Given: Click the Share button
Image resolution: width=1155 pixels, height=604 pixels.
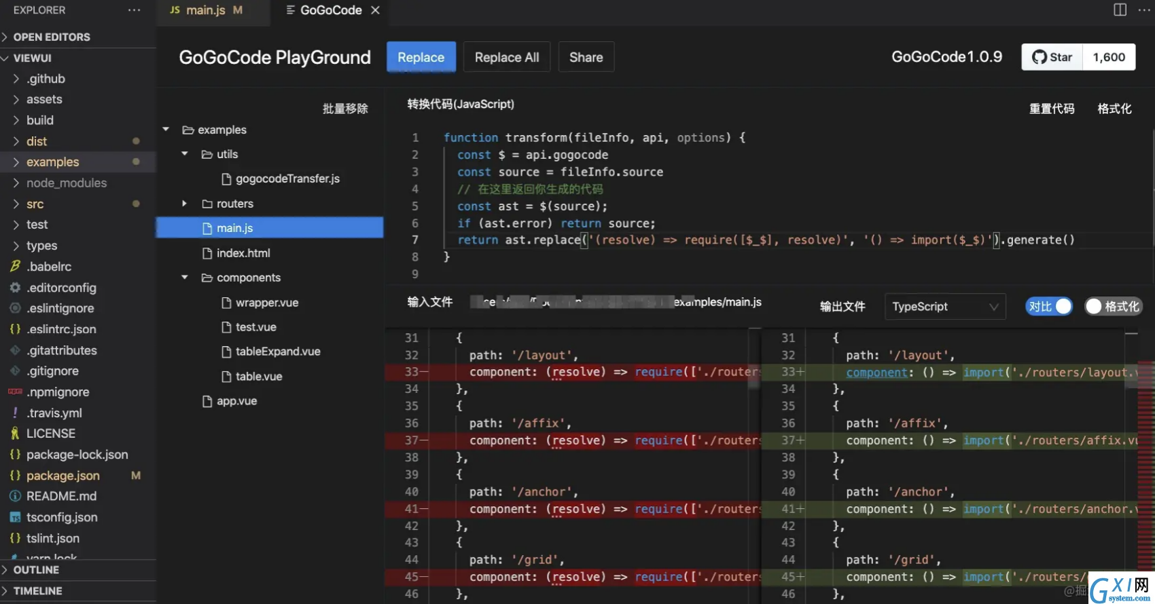Looking at the screenshot, I should (586, 57).
